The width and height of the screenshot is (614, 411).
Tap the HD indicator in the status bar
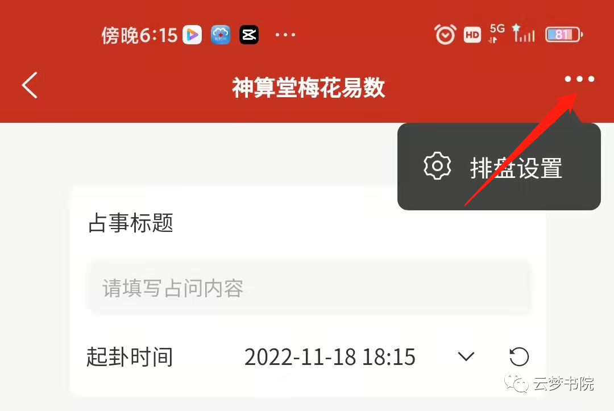point(472,35)
